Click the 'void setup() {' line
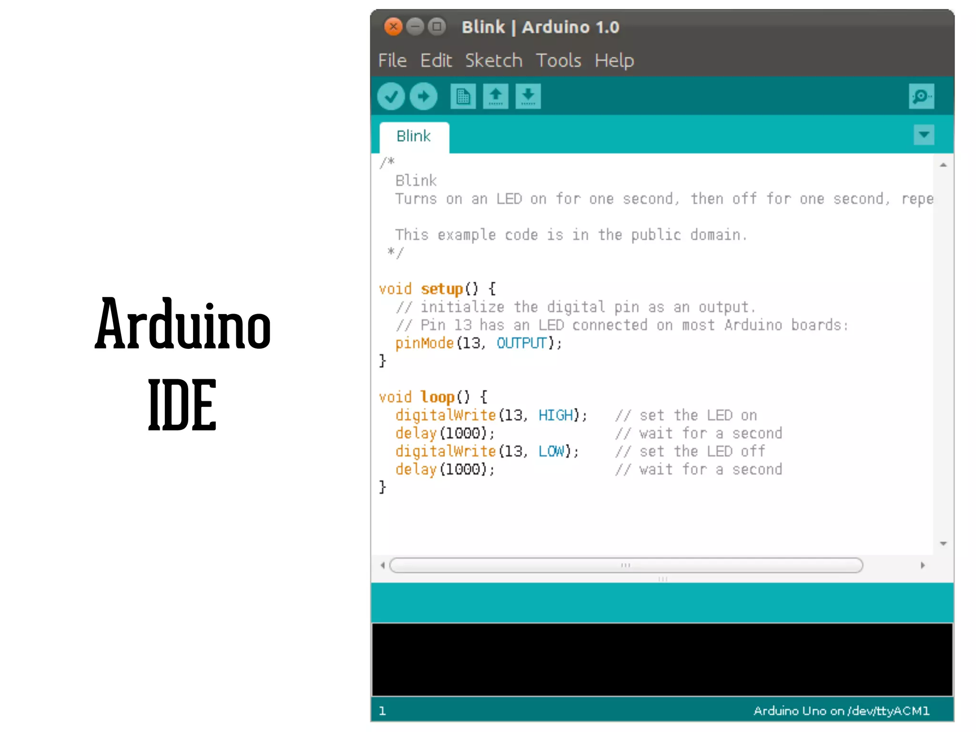 [x=437, y=289]
